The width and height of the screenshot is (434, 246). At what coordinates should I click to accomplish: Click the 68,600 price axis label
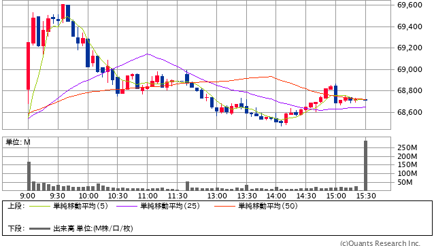pos(410,112)
